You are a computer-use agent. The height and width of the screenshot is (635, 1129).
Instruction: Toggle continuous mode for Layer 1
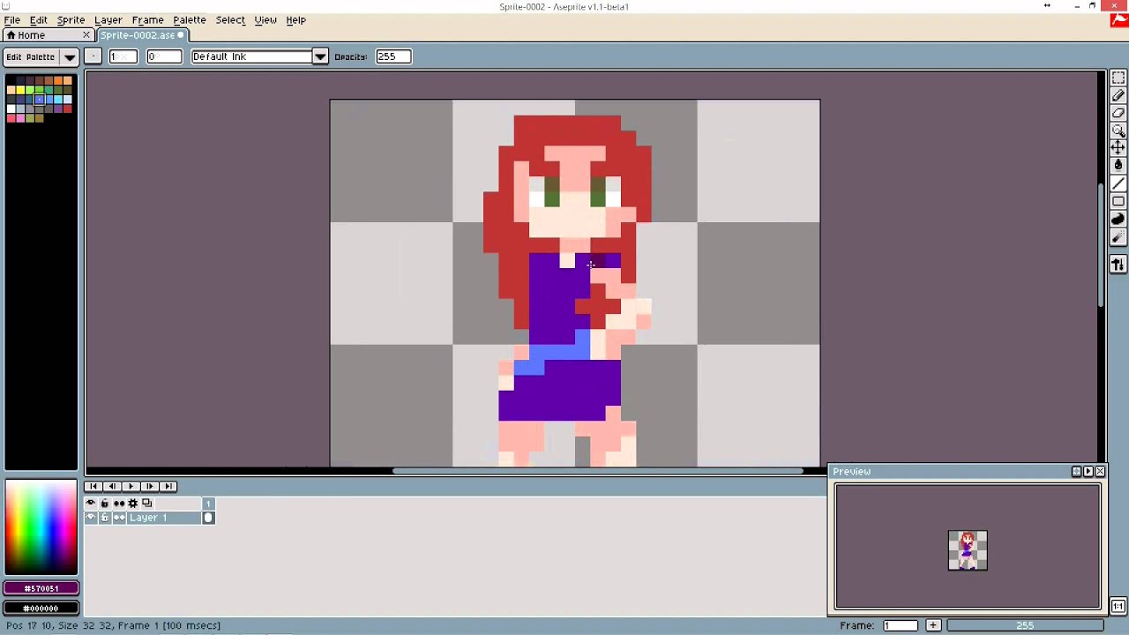click(x=118, y=518)
